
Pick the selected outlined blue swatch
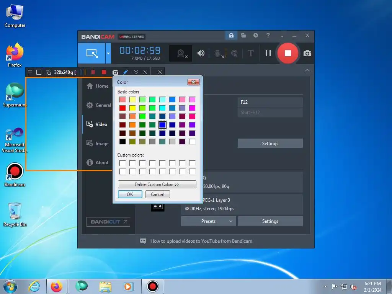162,125
